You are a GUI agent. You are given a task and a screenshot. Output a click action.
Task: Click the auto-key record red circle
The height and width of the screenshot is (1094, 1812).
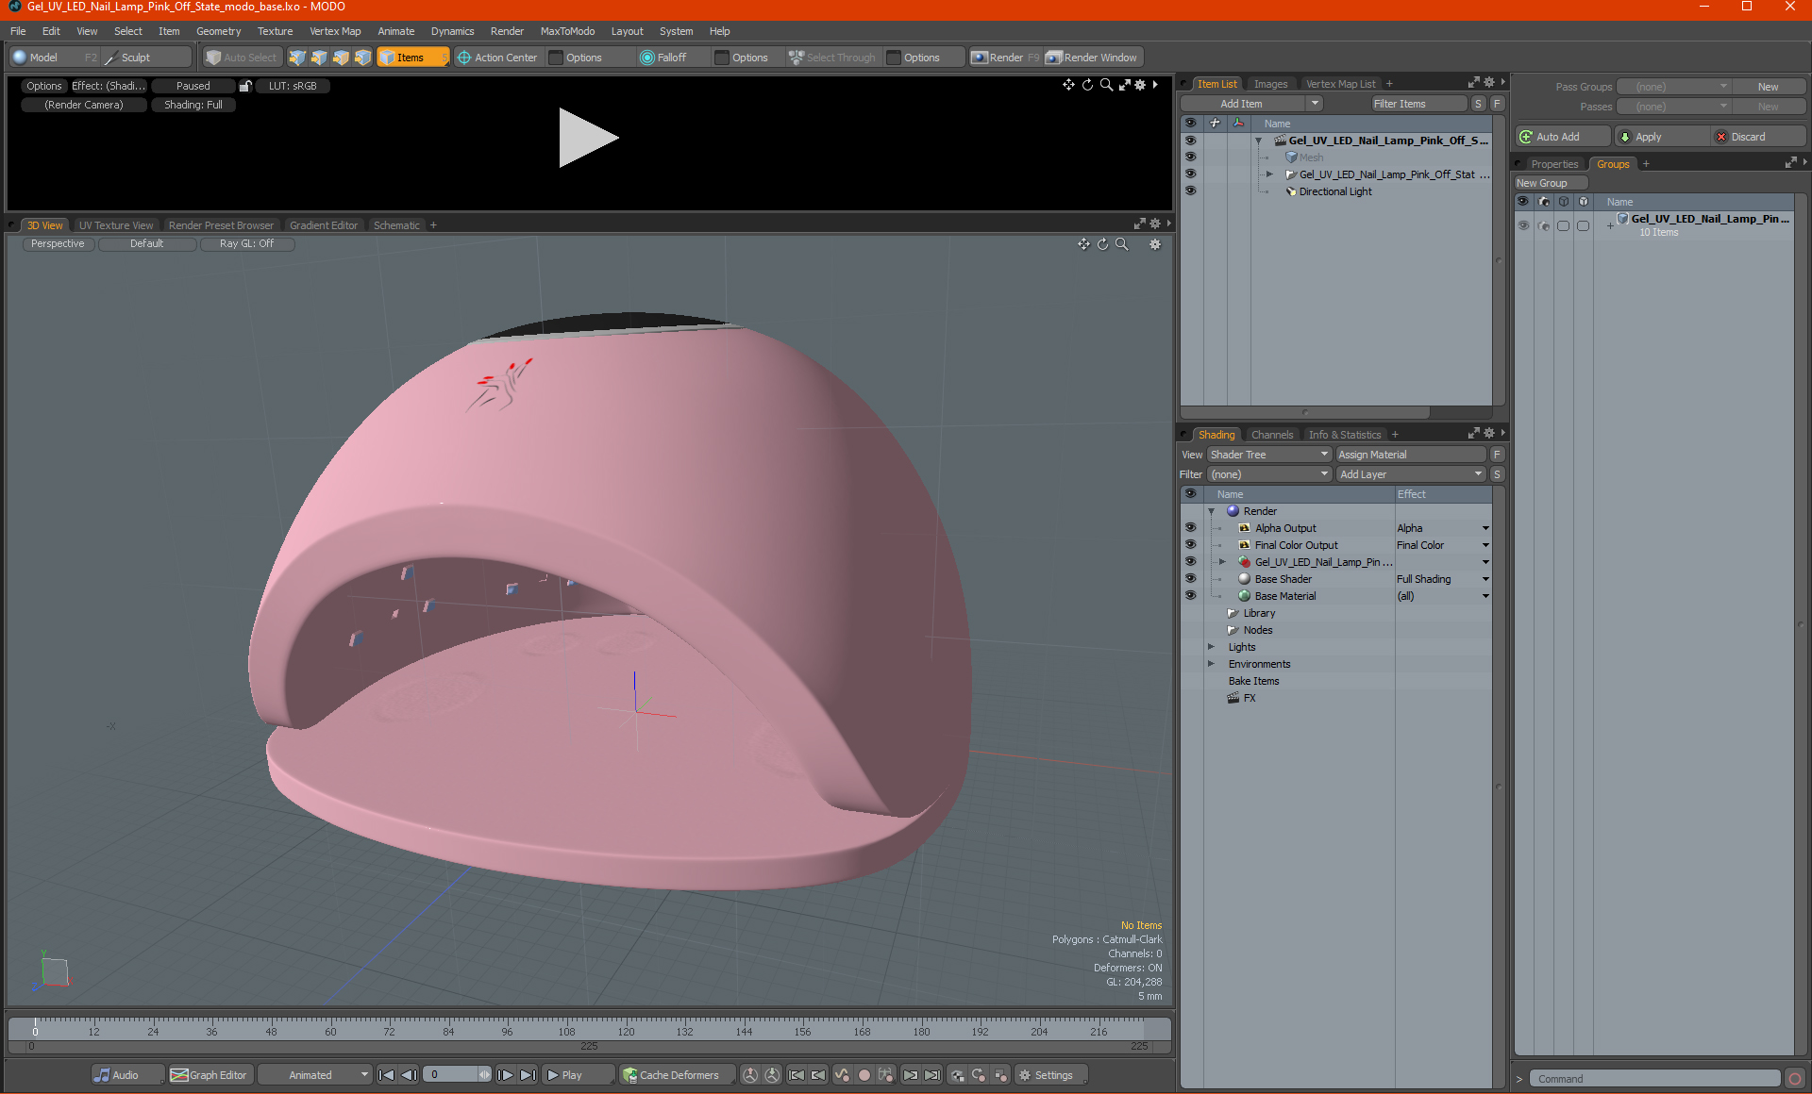coord(864,1075)
